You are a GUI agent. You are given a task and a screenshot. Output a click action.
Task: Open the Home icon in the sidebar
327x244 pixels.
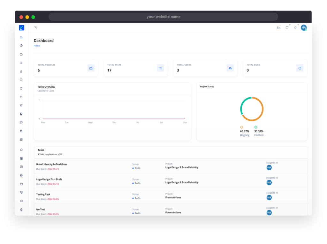pyautogui.click(x=21, y=37)
